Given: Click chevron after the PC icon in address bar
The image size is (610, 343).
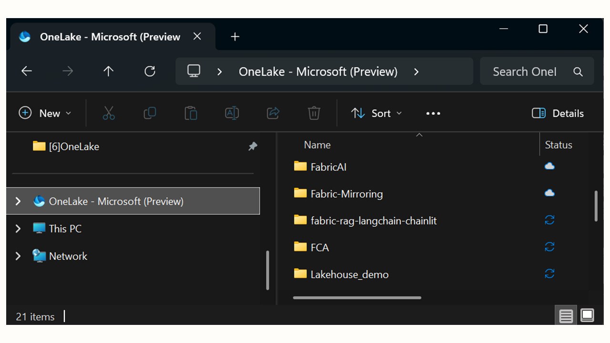Looking at the screenshot, I should click(x=220, y=71).
